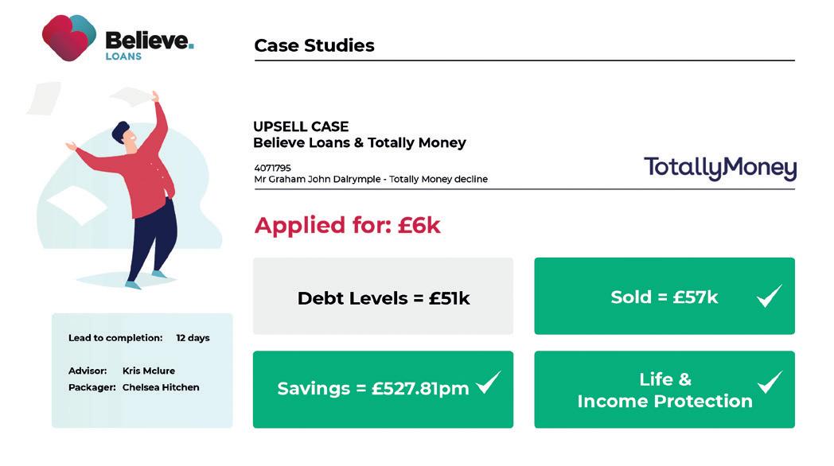Select the Sold = £57k green tile
The width and height of the screenshot is (834, 466).
pyautogui.click(x=664, y=296)
